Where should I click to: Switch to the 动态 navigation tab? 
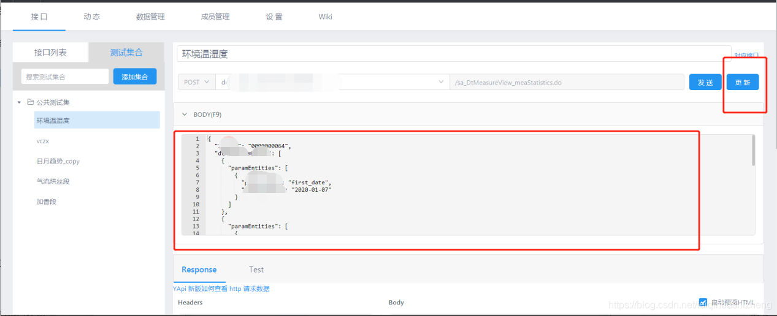(x=91, y=17)
